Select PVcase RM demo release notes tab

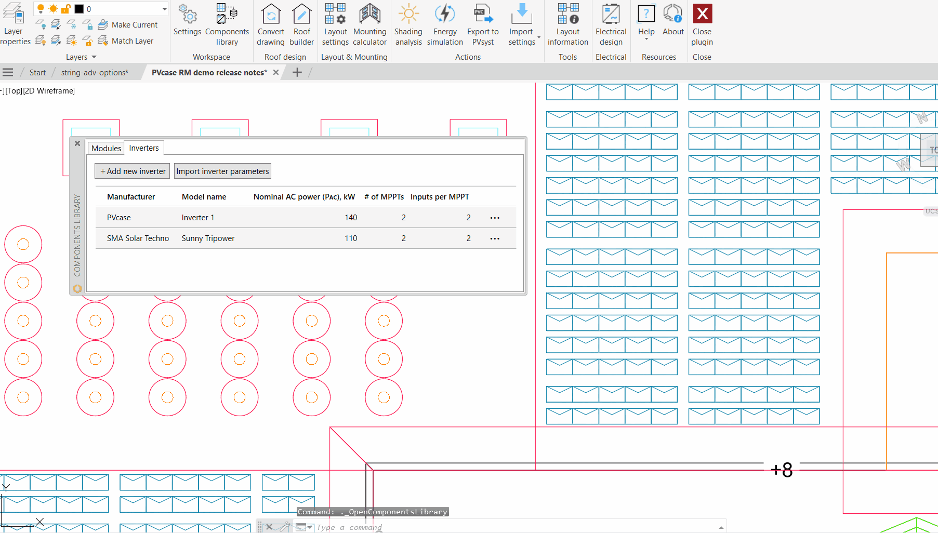point(209,73)
